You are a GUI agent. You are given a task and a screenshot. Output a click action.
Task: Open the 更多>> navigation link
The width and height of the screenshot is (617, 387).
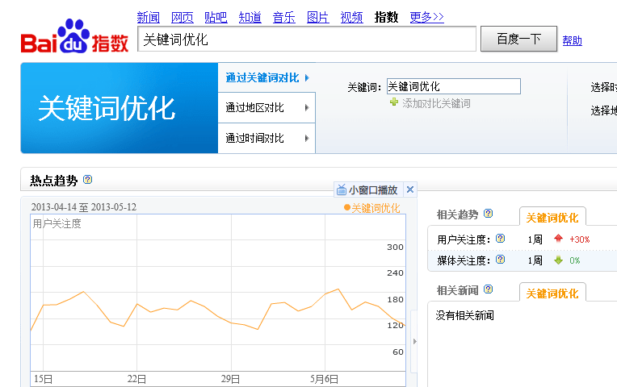point(426,17)
